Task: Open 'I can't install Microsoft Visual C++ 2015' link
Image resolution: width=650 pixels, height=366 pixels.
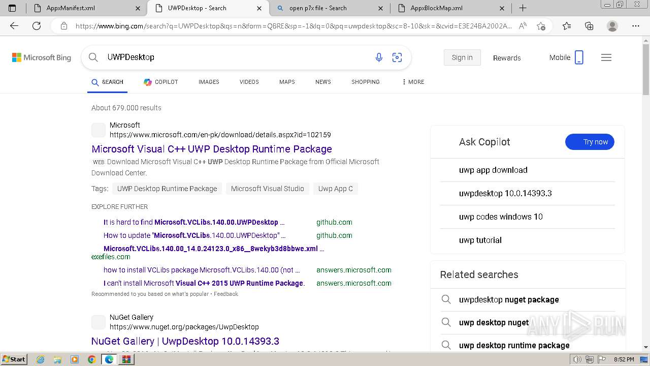Action: tap(204, 283)
